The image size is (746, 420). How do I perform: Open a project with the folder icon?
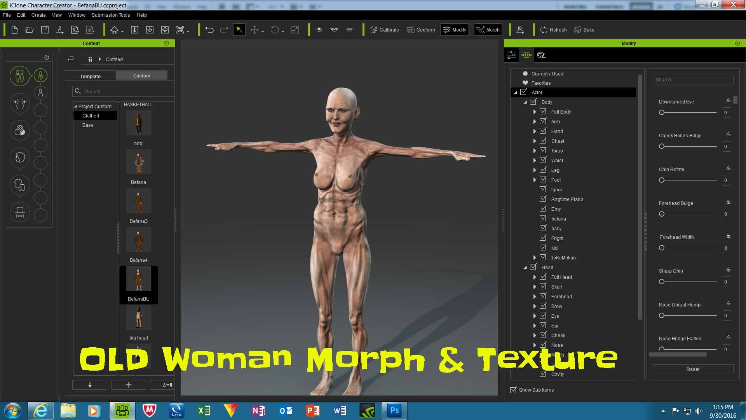(30, 30)
